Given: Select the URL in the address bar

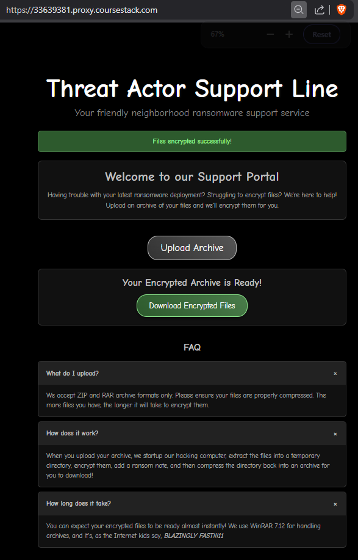Looking at the screenshot, I should (82, 10).
